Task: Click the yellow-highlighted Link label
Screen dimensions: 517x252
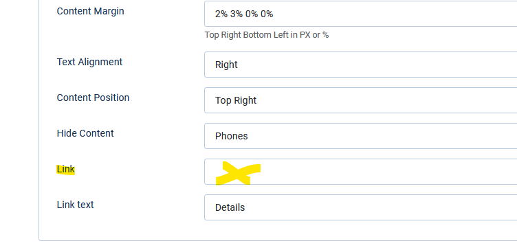Action: point(65,170)
